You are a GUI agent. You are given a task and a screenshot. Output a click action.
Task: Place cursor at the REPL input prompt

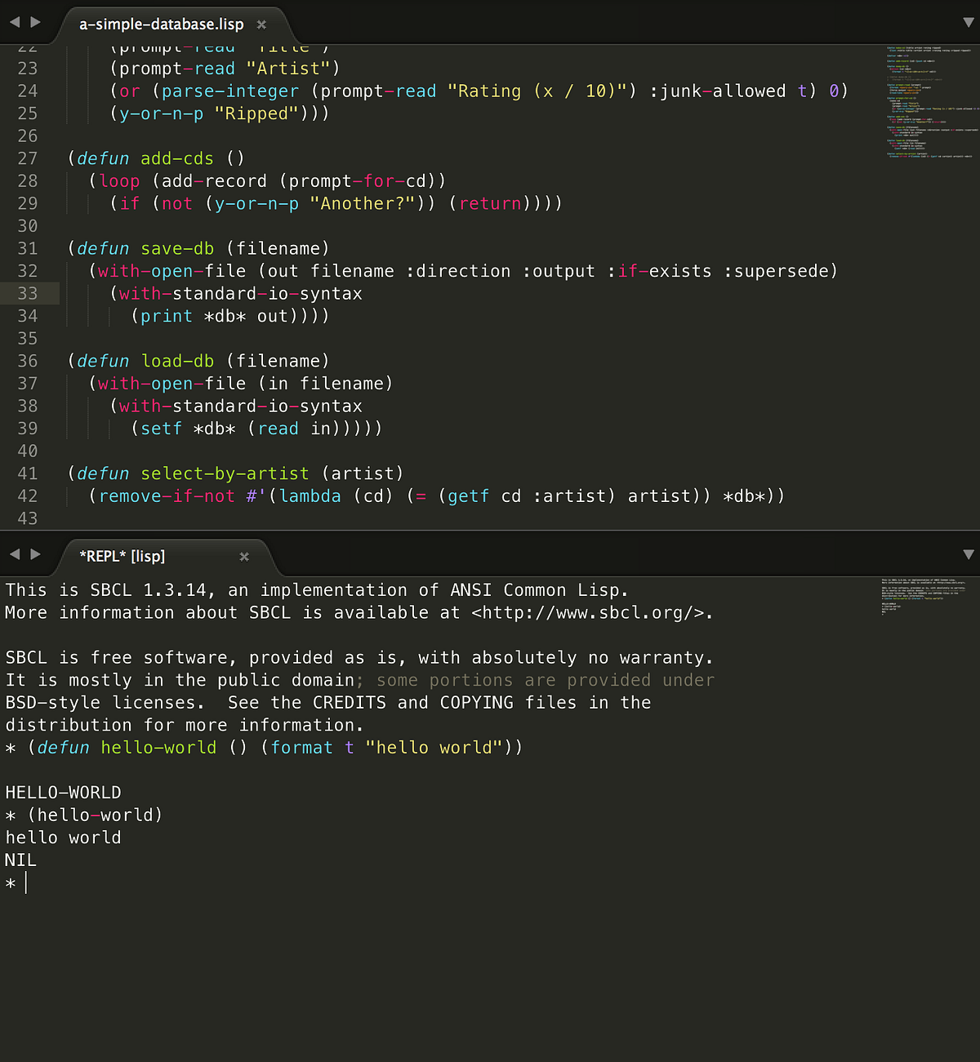(x=24, y=882)
